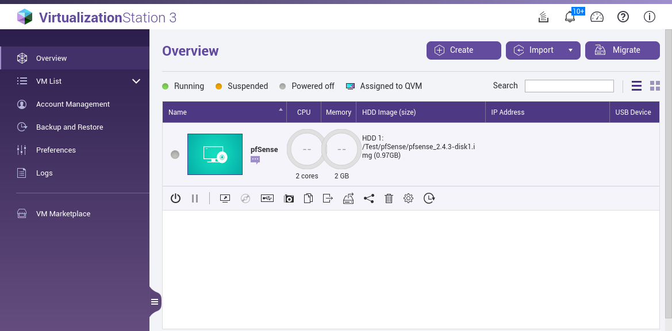Click the pfSense powered-off status dot
The image size is (672, 331).
[175, 154]
